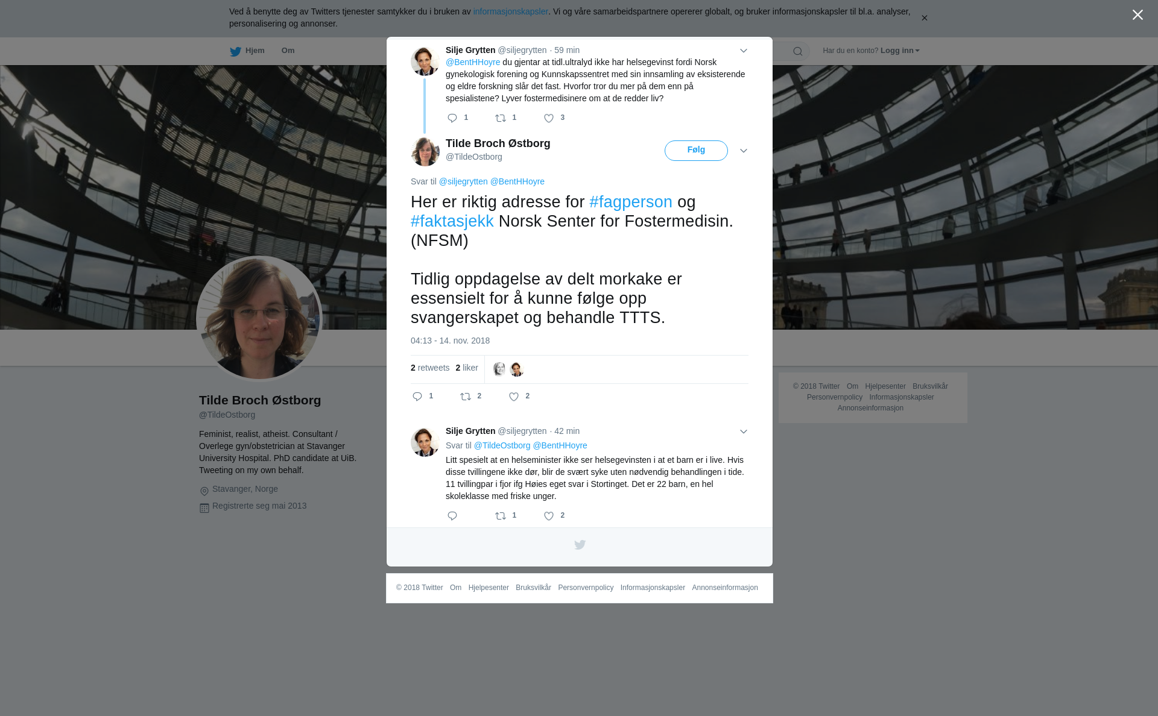Go to Hjem in top navigation
1158x716 pixels.
click(x=247, y=51)
